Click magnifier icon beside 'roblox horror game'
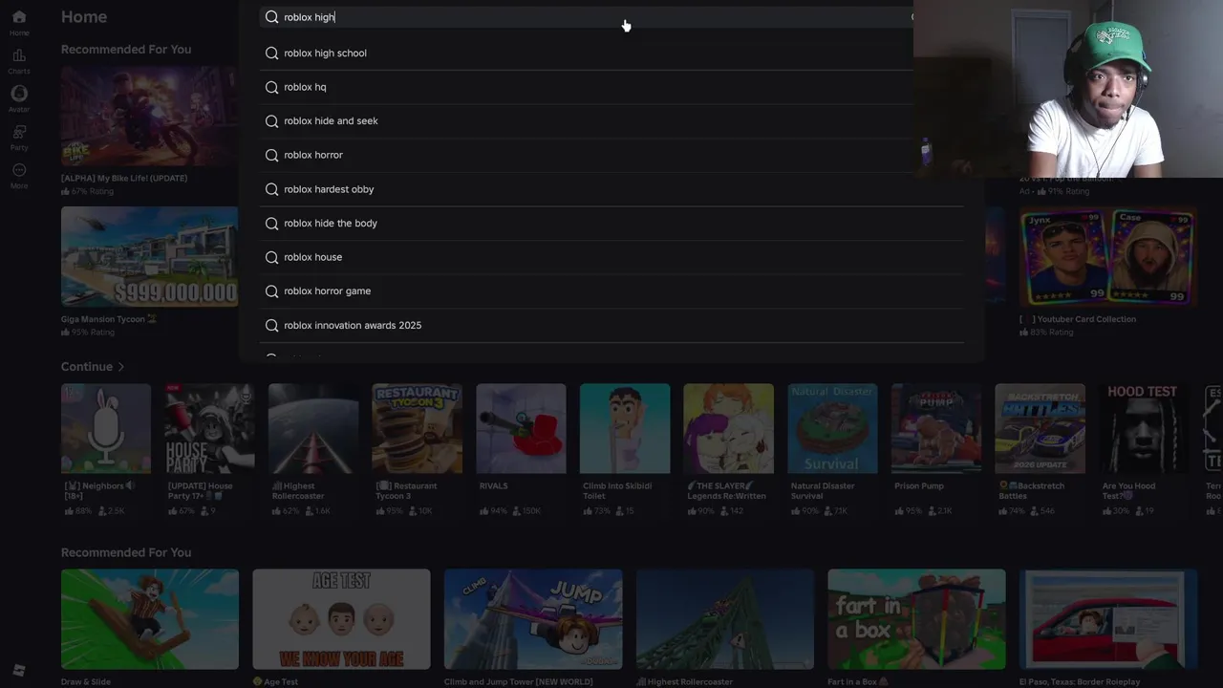This screenshot has width=1223, height=688. click(271, 291)
